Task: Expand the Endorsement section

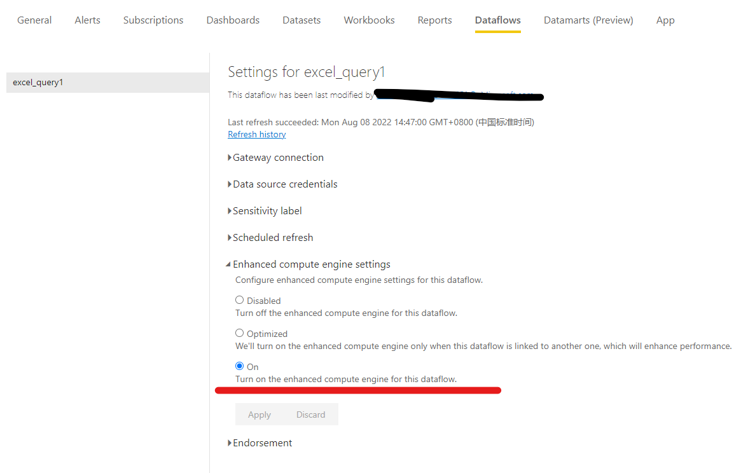Action: coord(260,443)
